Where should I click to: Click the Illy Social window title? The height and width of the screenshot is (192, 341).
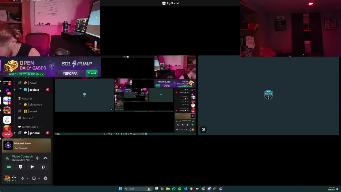point(170,3)
